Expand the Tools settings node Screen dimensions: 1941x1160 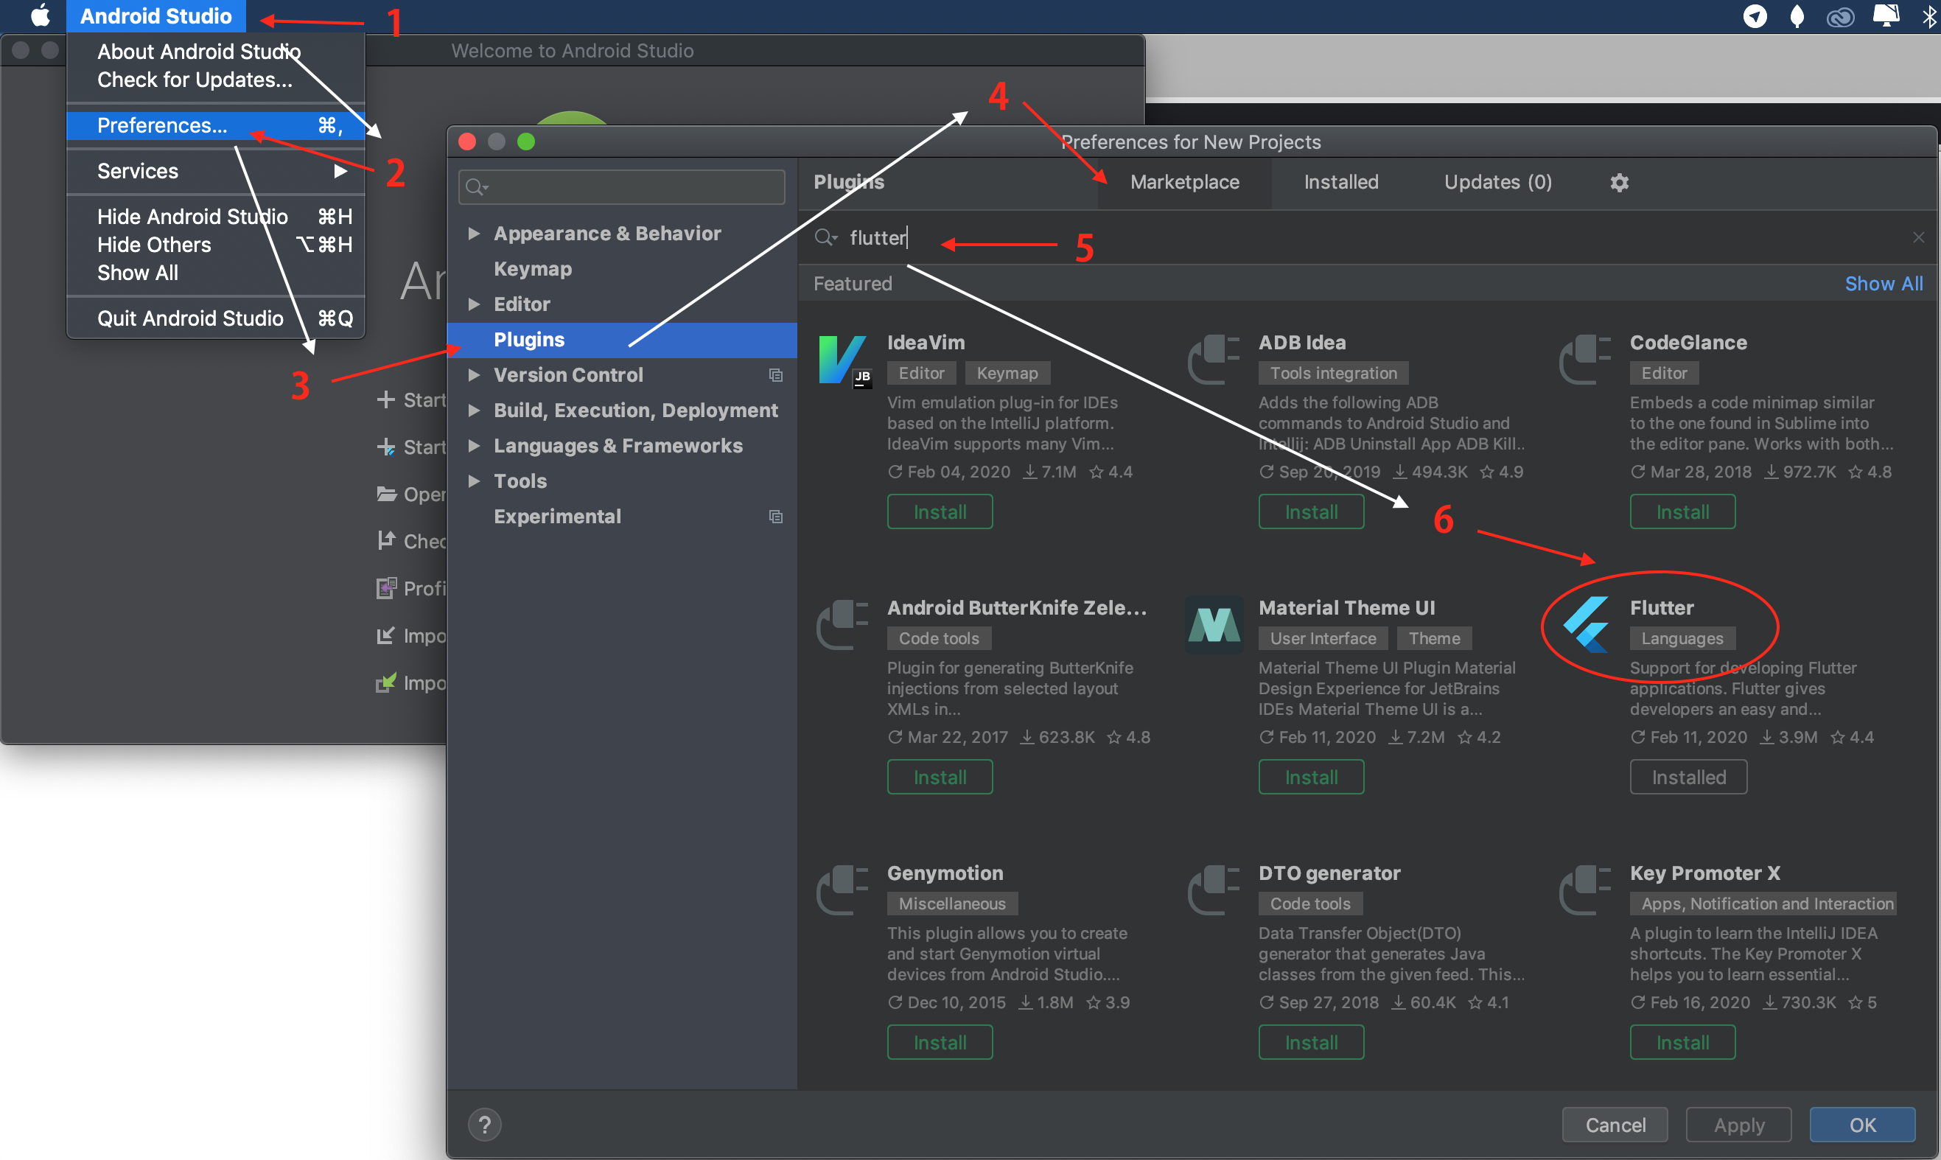[x=474, y=481]
